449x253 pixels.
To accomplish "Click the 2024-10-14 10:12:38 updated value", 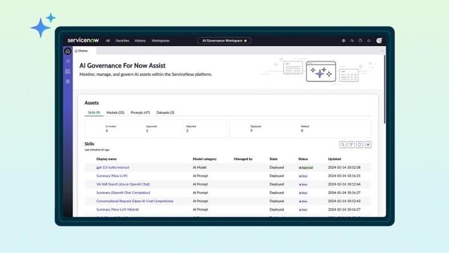I will coord(344,168).
